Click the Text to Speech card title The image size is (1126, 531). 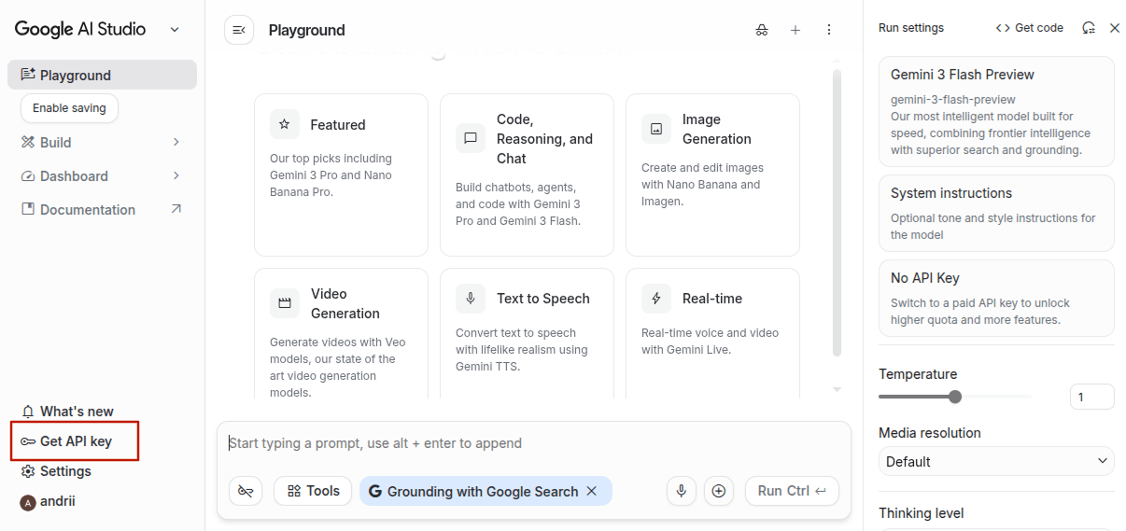tap(543, 299)
